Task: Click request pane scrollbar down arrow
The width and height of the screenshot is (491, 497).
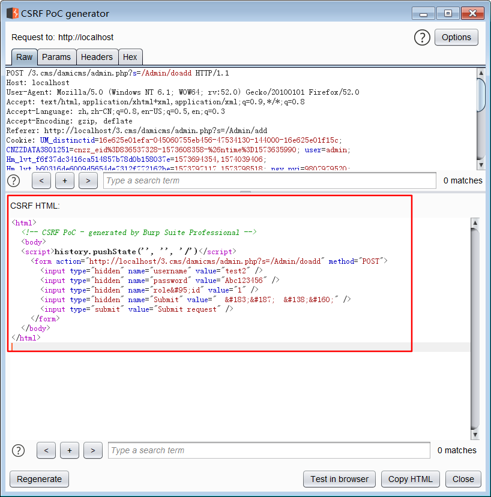Action: coord(481,165)
